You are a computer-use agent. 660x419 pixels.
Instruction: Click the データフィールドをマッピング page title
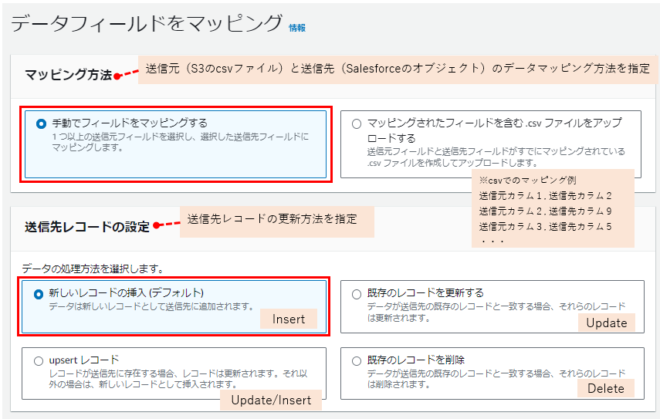(147, 24)
